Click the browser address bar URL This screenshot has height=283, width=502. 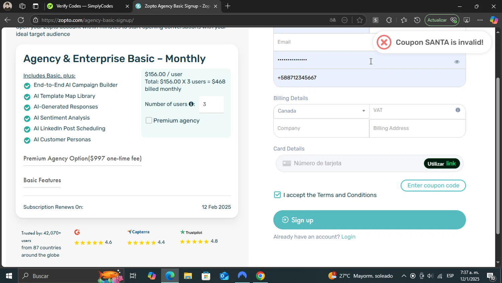click(88, 20)
